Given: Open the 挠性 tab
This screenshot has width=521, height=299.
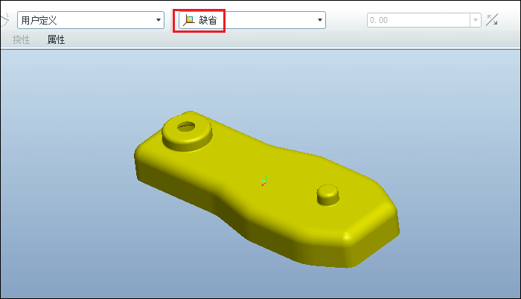Looking at the screenshot, I should pos(22,40).
